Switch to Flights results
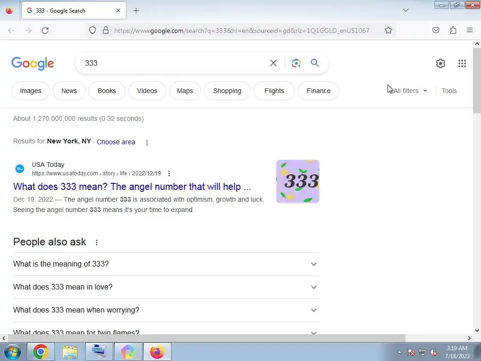 point(274,91)
